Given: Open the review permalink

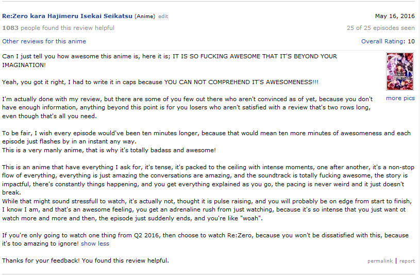Looking at the screenshot, I should tap(380, 261).
